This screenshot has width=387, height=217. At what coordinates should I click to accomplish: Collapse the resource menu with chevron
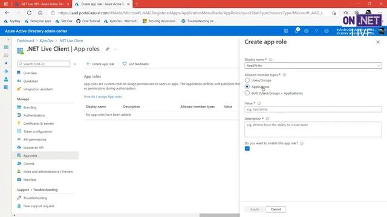[x=75, y=64]
